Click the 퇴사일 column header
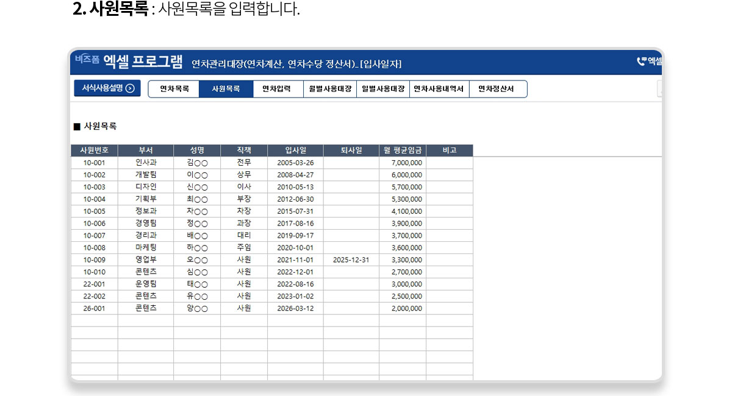Screen dimensions: 732x396 tap(351, 150)
